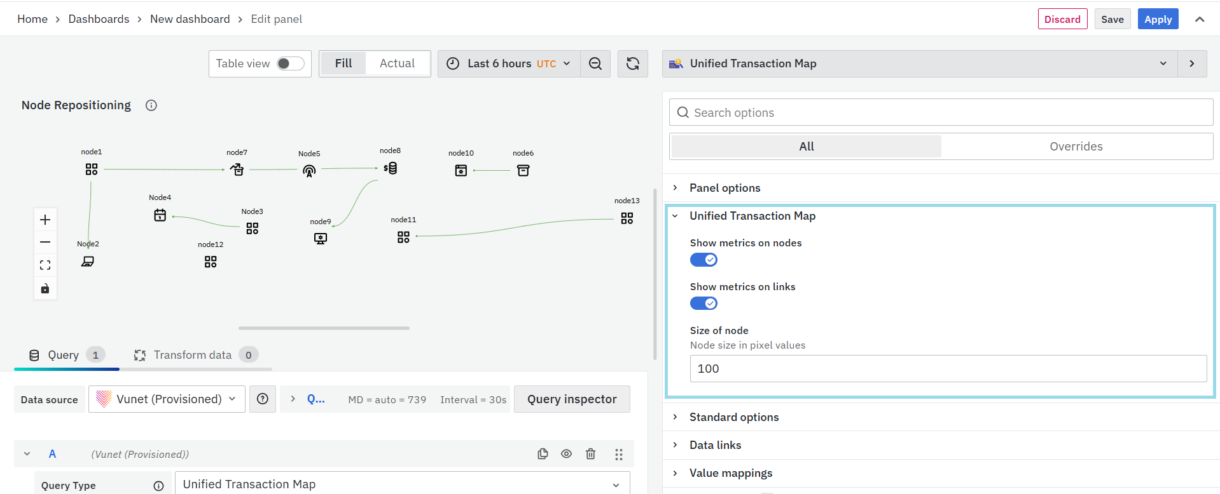Click the node8 database icon
The height and width of the screenshot is (494, 1220).
(x=391, y=168)
